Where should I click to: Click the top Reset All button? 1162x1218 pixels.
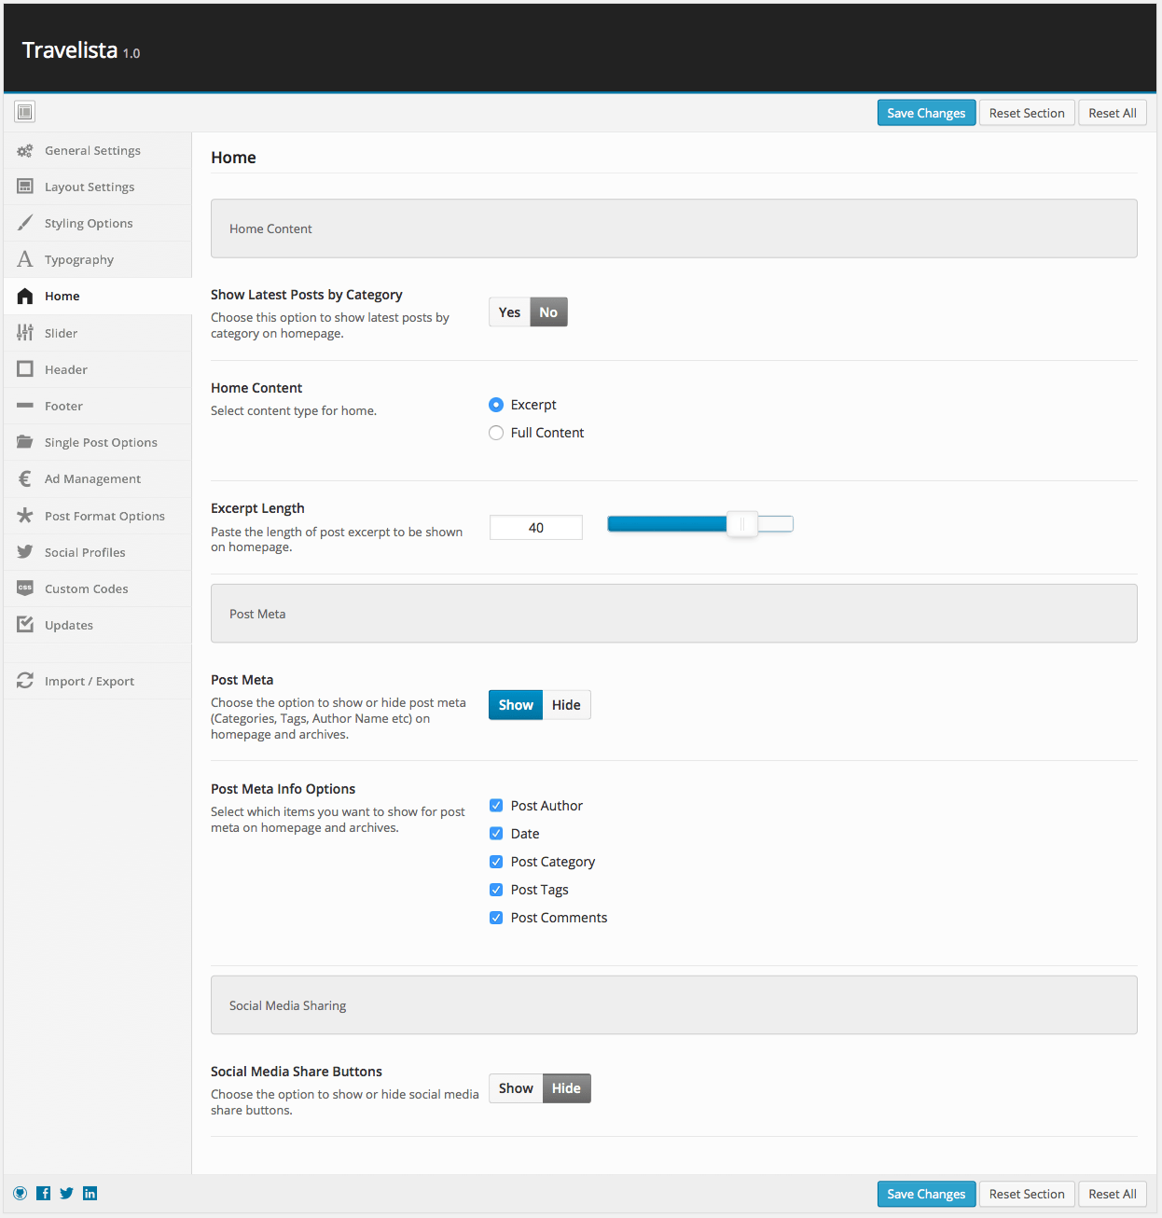(x=1113, y=113)
